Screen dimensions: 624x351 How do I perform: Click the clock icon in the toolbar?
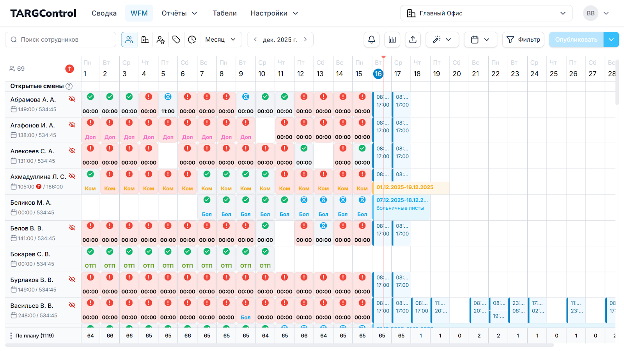192,40
